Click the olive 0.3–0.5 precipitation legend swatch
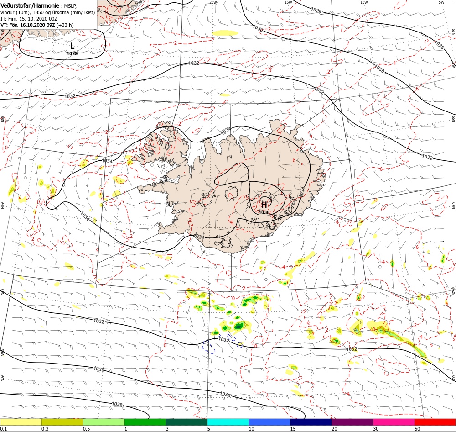 tap(62, 422)
